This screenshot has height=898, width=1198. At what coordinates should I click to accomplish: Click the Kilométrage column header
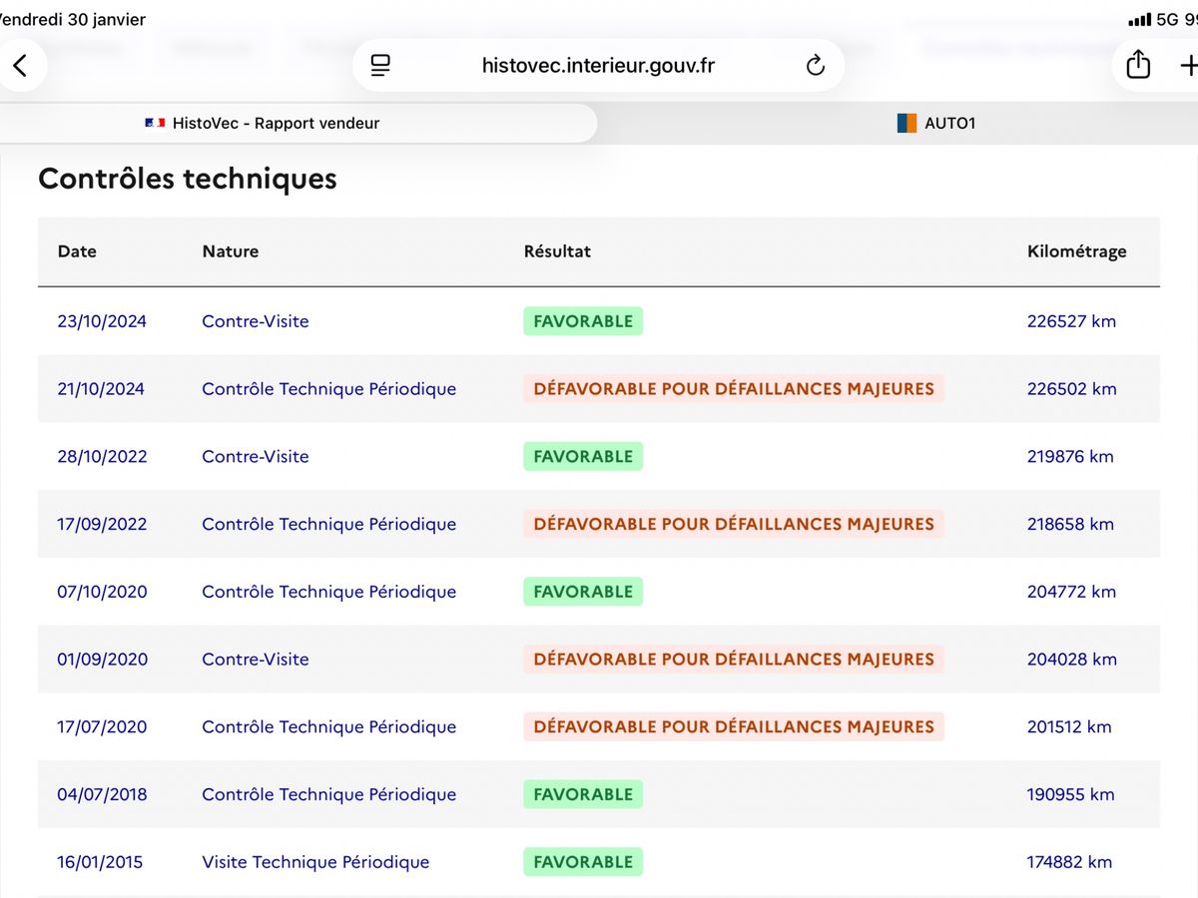pyautogui.click(x=1076, y=251)
